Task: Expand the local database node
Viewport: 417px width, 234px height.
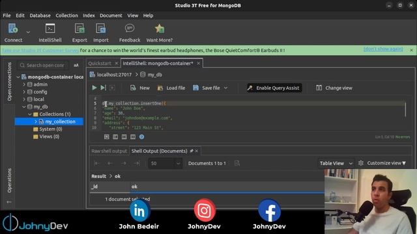Action: pyautogui.click(x=24, y=99)
